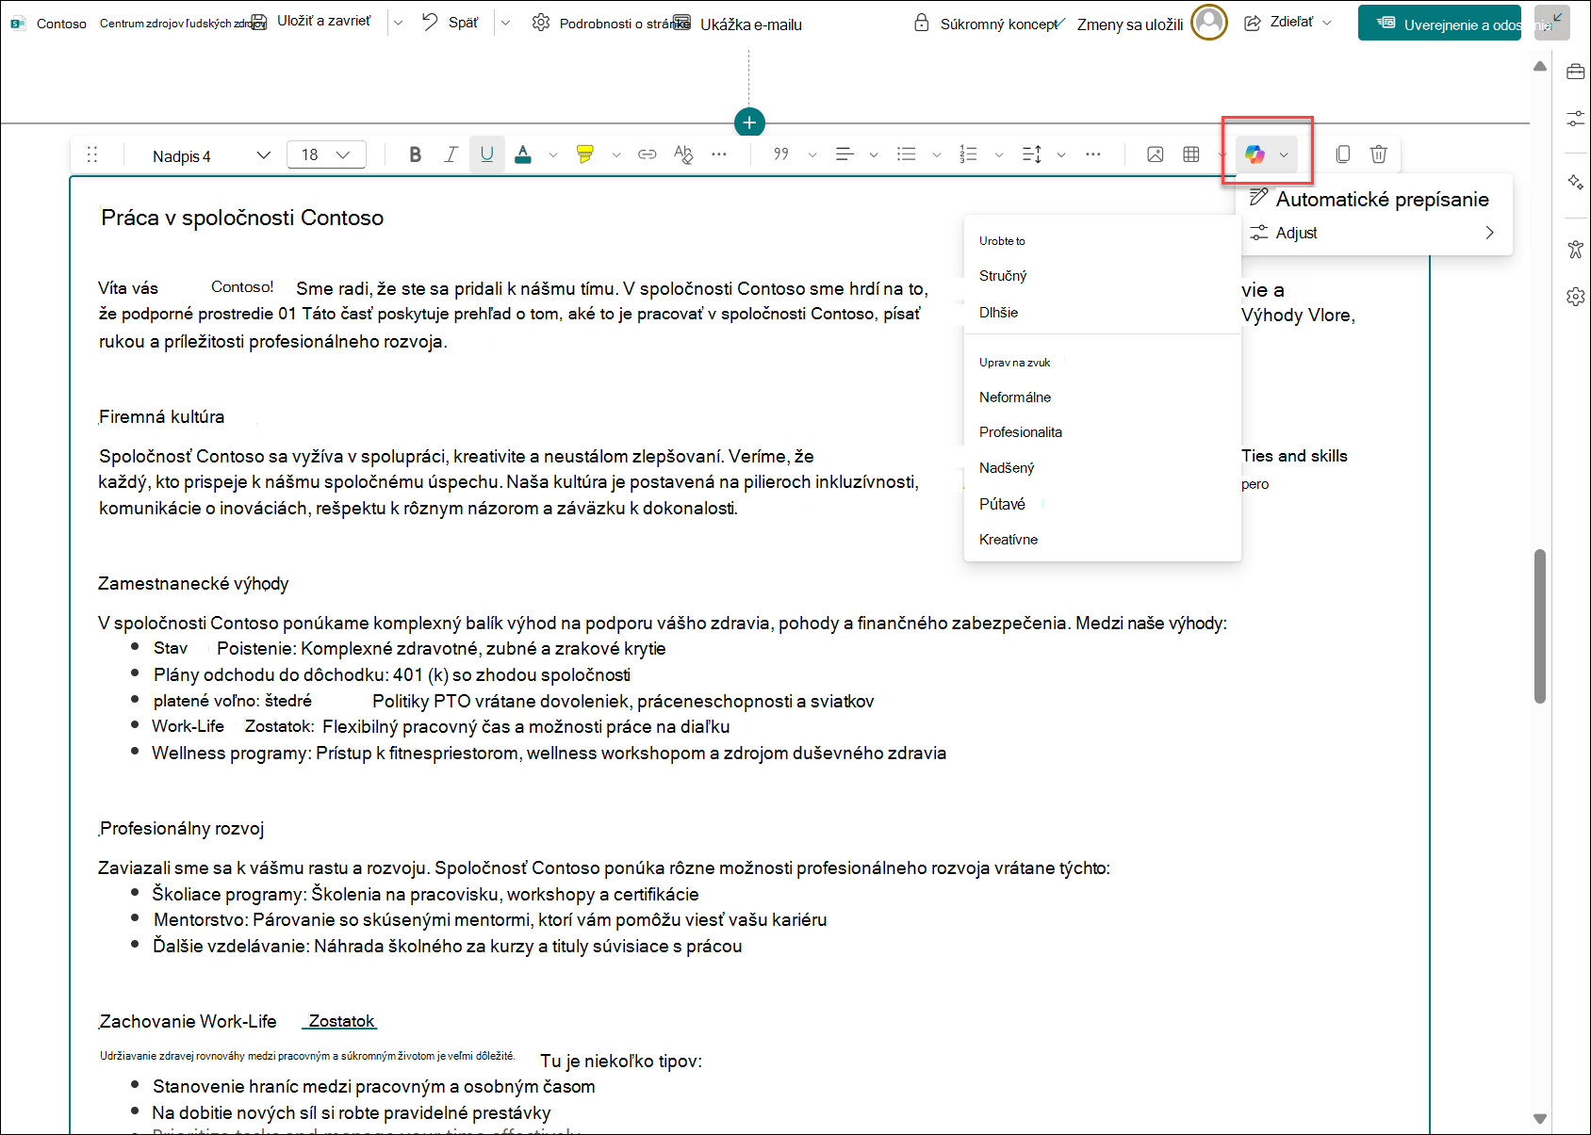Click the collapse arrows icon at top right
1591x1135 pixels.
pyautogui.click(x=1552, y=22)
